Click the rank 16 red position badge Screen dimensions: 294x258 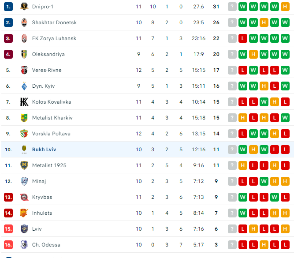coord(8,245)
